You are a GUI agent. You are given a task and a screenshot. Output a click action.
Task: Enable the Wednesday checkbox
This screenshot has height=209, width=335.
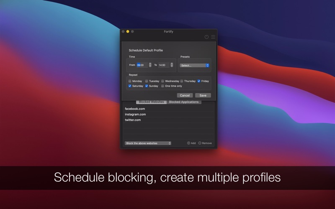[162, 81]
